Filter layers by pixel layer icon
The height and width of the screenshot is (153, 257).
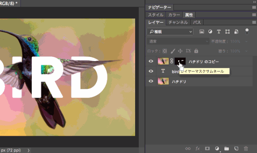coord(201,32)
